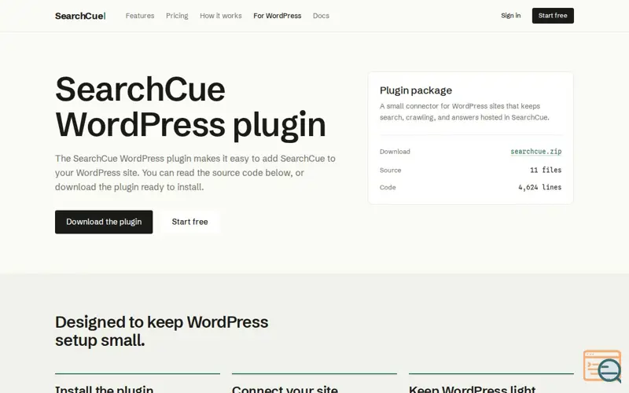This screenshot has height=393, width=629.
Task: Download the searchcue.zip file link
Action: pyautogui.click(x=535, y=152)
